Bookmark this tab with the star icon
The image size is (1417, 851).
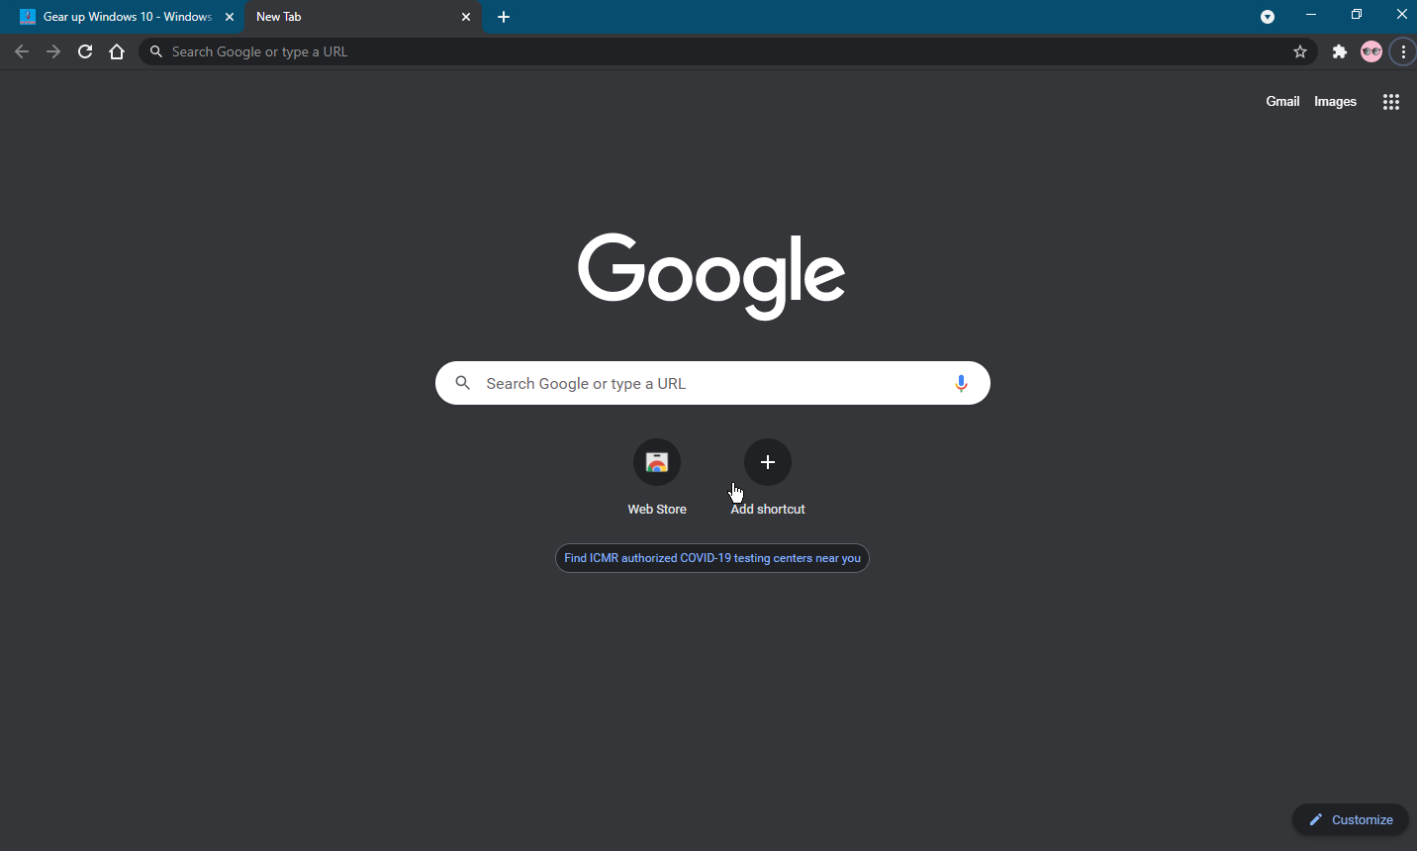[1300, 51]
